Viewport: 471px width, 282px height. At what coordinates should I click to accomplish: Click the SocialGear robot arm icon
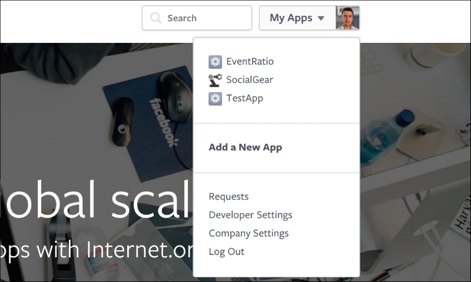point(215,80)
